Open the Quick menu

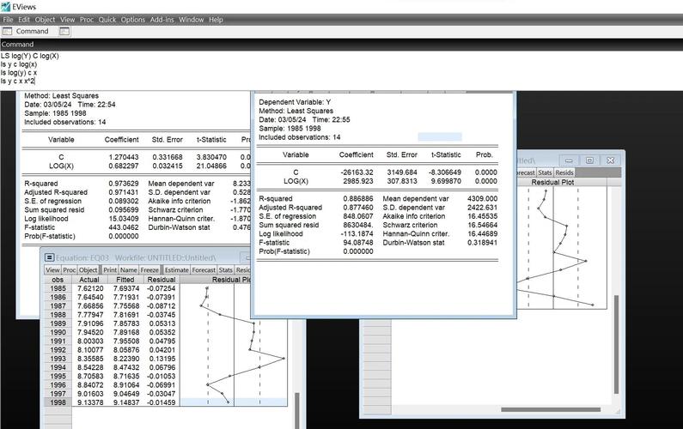coord(107,19)
